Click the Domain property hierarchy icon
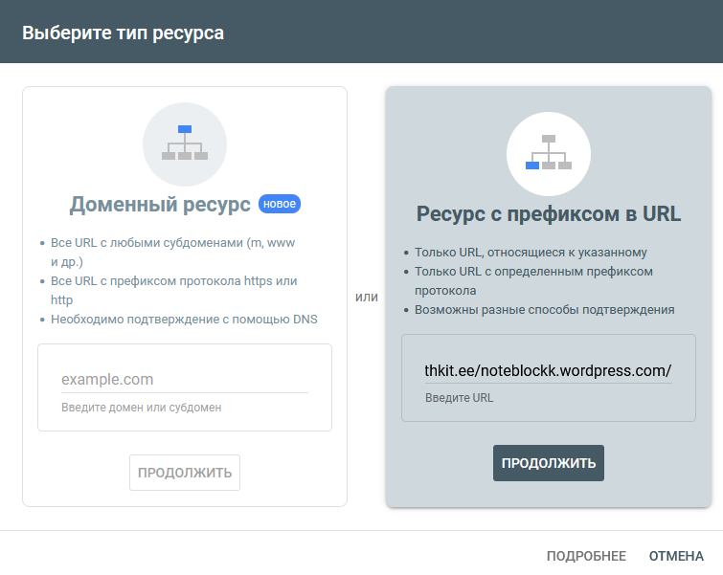The image size is (723, 575). [185, 144]
